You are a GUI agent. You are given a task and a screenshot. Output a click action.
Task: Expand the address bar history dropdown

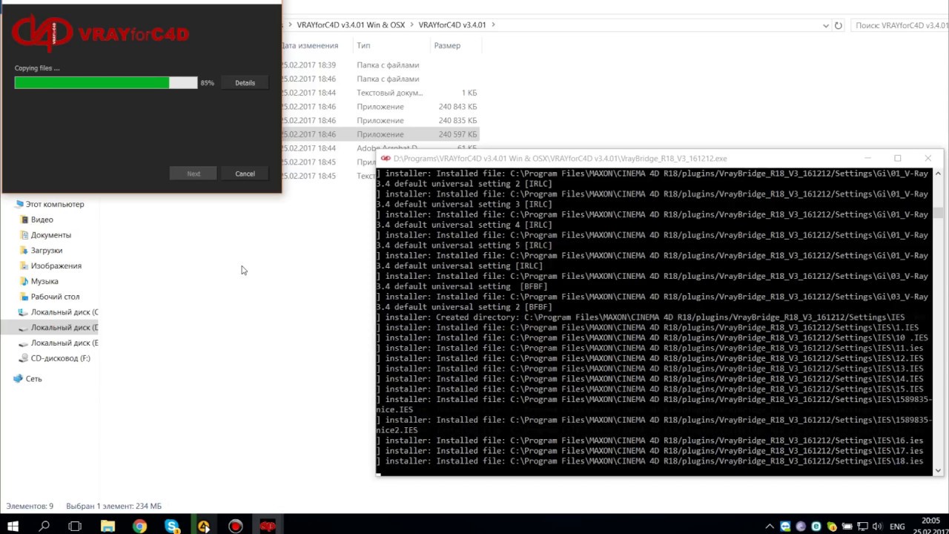coord(826,25)
